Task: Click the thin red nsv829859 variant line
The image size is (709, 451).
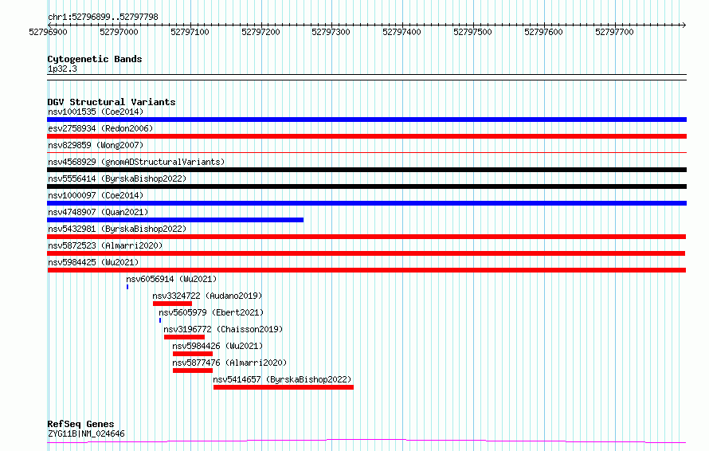Action: [366, 153]
